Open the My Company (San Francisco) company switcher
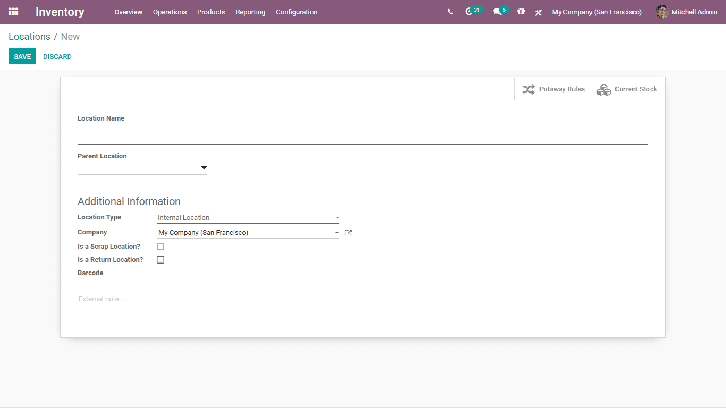Screen dimensions: 726x408 coord(597,12)
